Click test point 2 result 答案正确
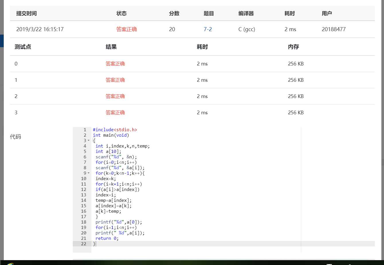Viewport: 384px width, 265px height. (115, 96)
